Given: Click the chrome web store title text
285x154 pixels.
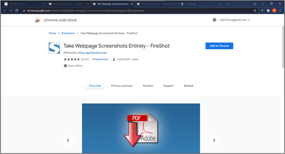Looking at the screenshot, I should [60, 20].
